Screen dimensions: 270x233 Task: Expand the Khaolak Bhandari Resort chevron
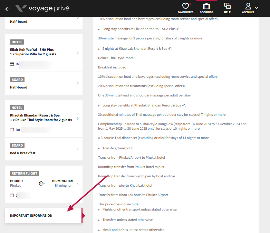click(78, 119)
